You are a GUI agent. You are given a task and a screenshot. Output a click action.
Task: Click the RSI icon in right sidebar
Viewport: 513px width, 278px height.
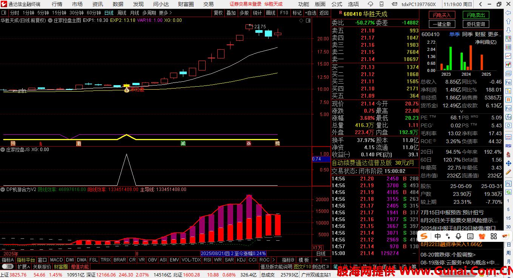point(508,145)
